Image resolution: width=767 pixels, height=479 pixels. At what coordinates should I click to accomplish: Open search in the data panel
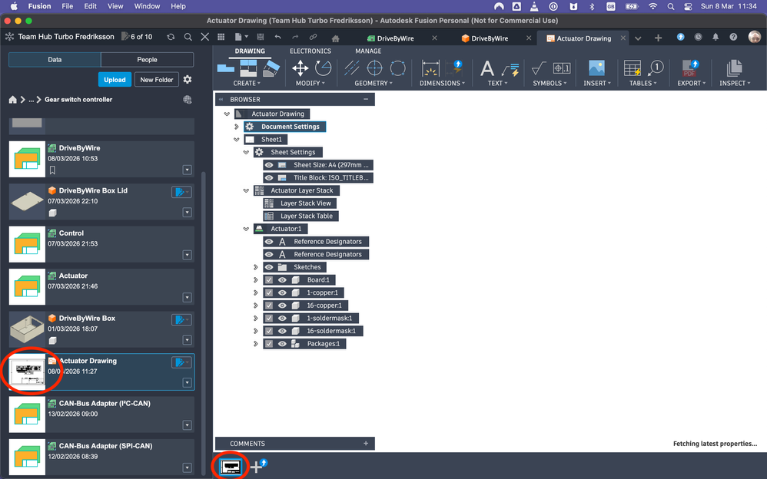tap(188, 37)
